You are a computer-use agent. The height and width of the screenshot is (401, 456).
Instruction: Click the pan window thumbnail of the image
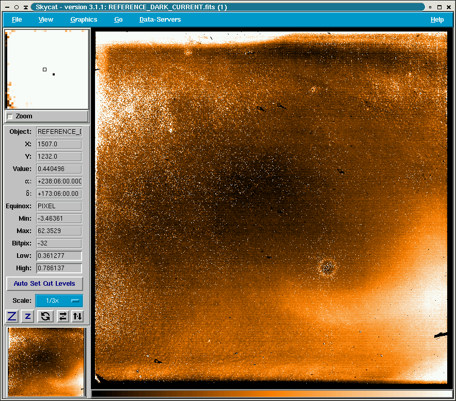coord(46,362)
